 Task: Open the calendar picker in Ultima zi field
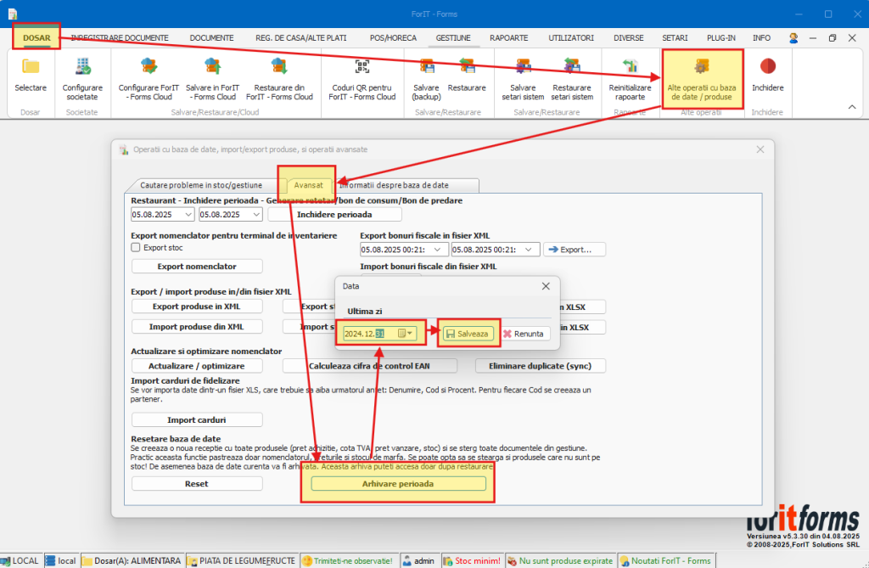pyautogui.click(x=405, y=334)
